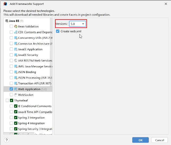Viewport: 171px width, 145px height.
Task: Tick the JavaEE Security checkbox
Action: (x=11, y=55)
